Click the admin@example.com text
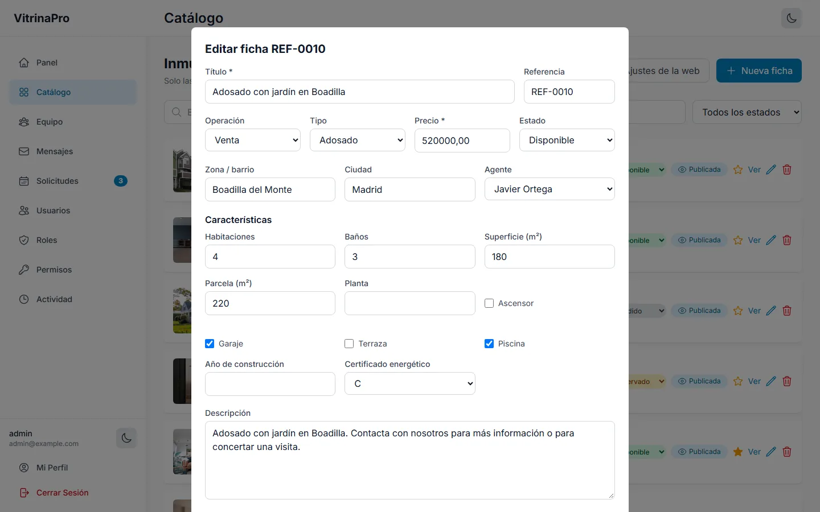The image size is (820, 512). click(x=44, y=444)
